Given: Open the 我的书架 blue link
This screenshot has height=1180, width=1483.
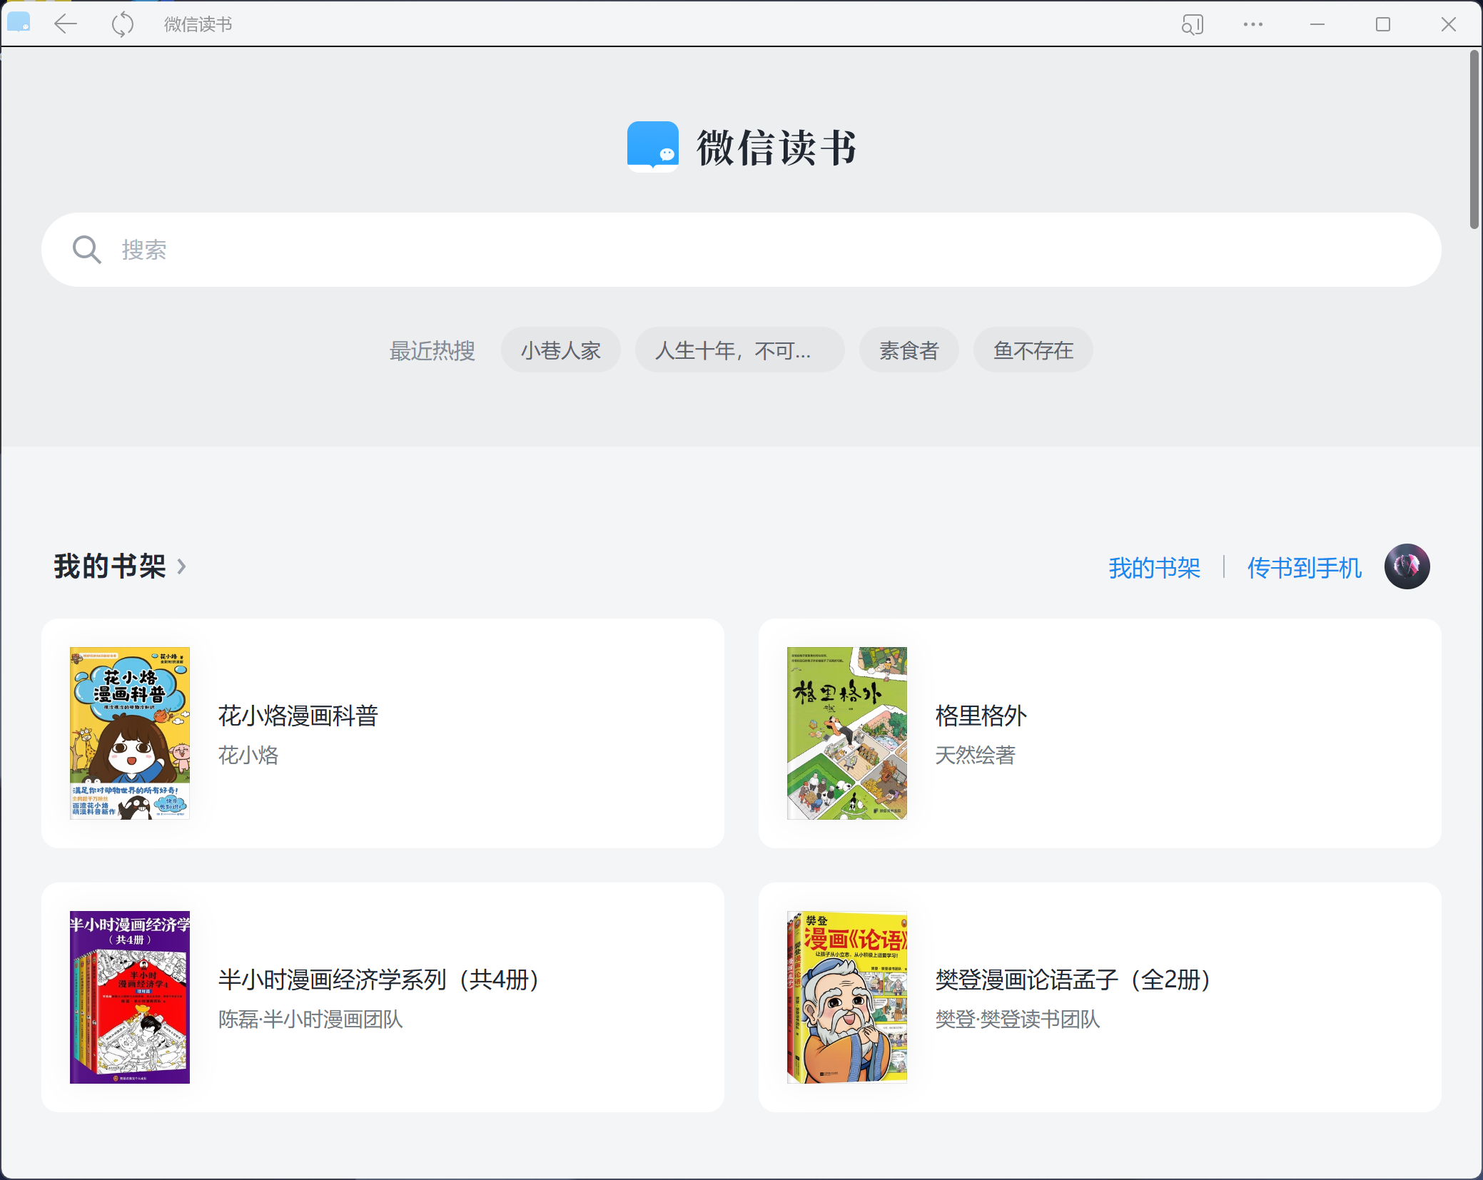Looking at the screenshot, I should [1154, 568].
